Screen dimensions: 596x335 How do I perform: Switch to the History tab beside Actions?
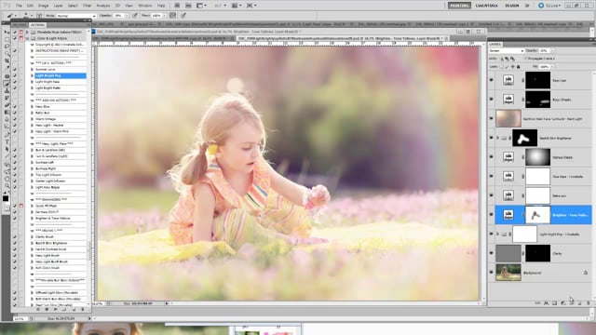(20, 25)
